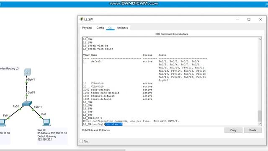
Task: Select the layer 3 switch icon in topology
Action: coord(27,72)
